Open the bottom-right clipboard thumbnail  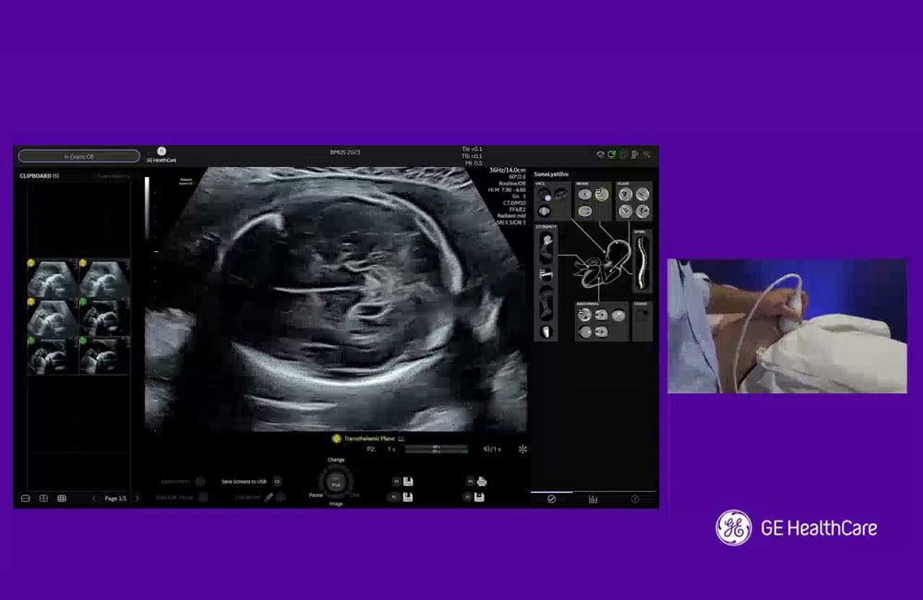pos(104,355)
